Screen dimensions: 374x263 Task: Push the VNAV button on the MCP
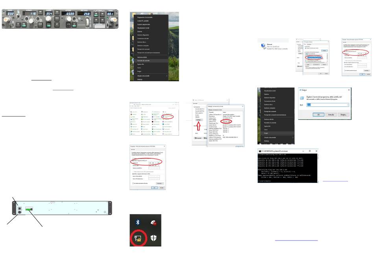40,13
